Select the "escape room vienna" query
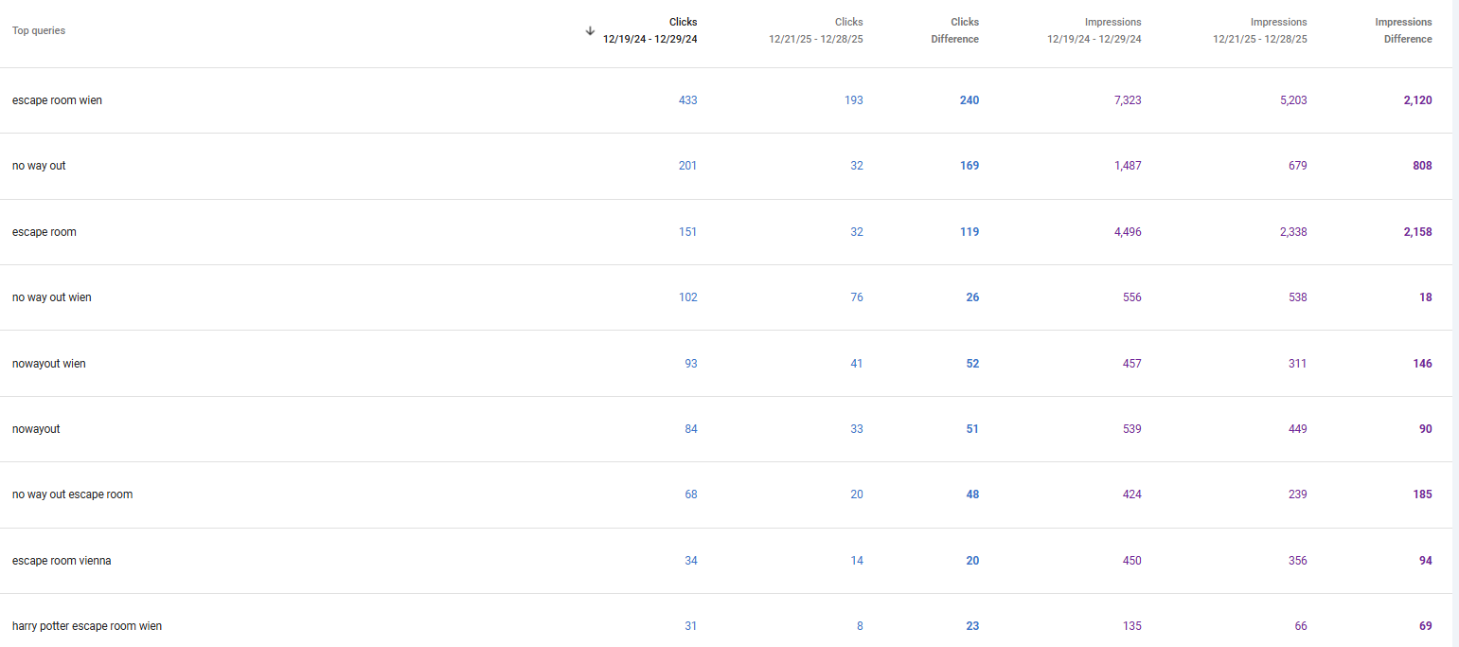 [62, 561]
